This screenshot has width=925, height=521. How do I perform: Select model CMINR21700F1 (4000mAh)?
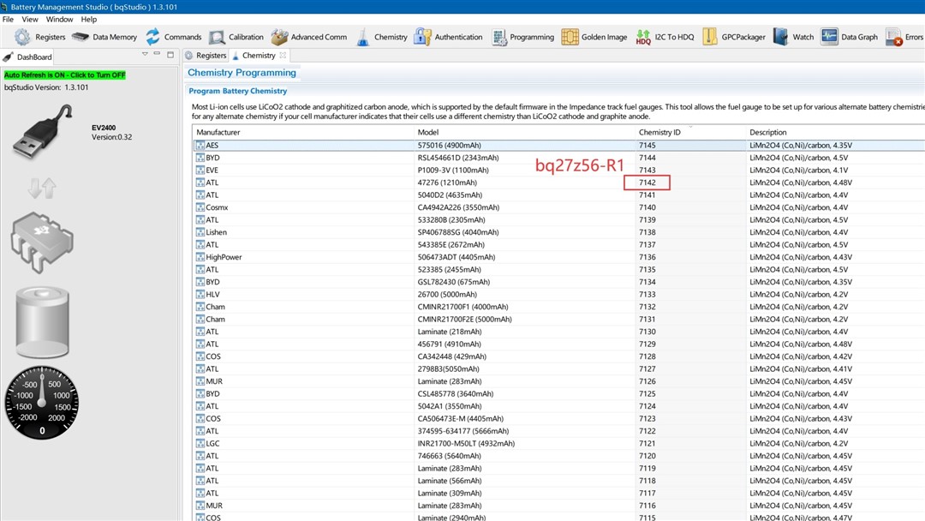point(462,307)
